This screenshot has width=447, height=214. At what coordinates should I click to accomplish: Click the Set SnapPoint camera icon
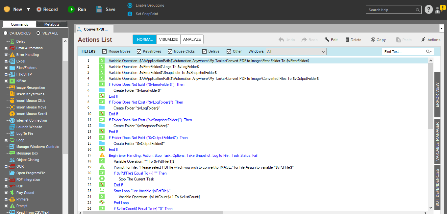(130, 14)
